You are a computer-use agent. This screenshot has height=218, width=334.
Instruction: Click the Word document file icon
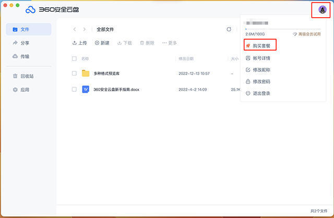click(86, 89)
